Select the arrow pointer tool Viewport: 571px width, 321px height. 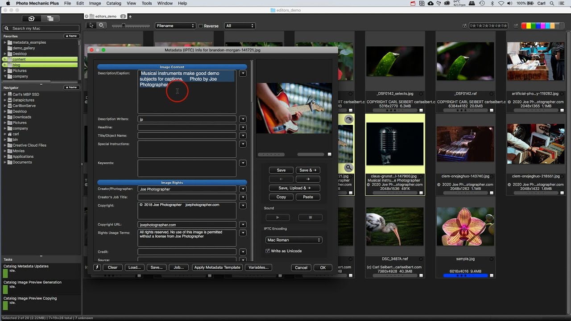coord(91,25)
